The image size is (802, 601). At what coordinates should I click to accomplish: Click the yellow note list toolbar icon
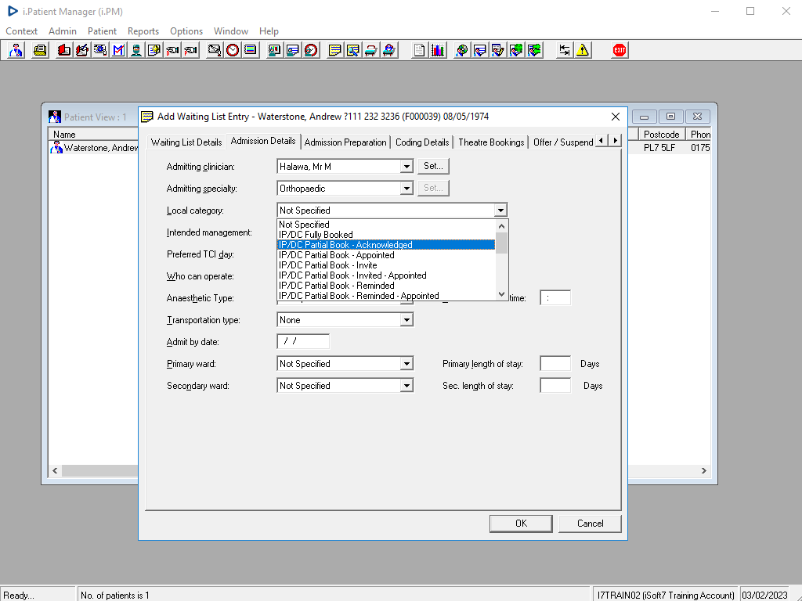334,50
